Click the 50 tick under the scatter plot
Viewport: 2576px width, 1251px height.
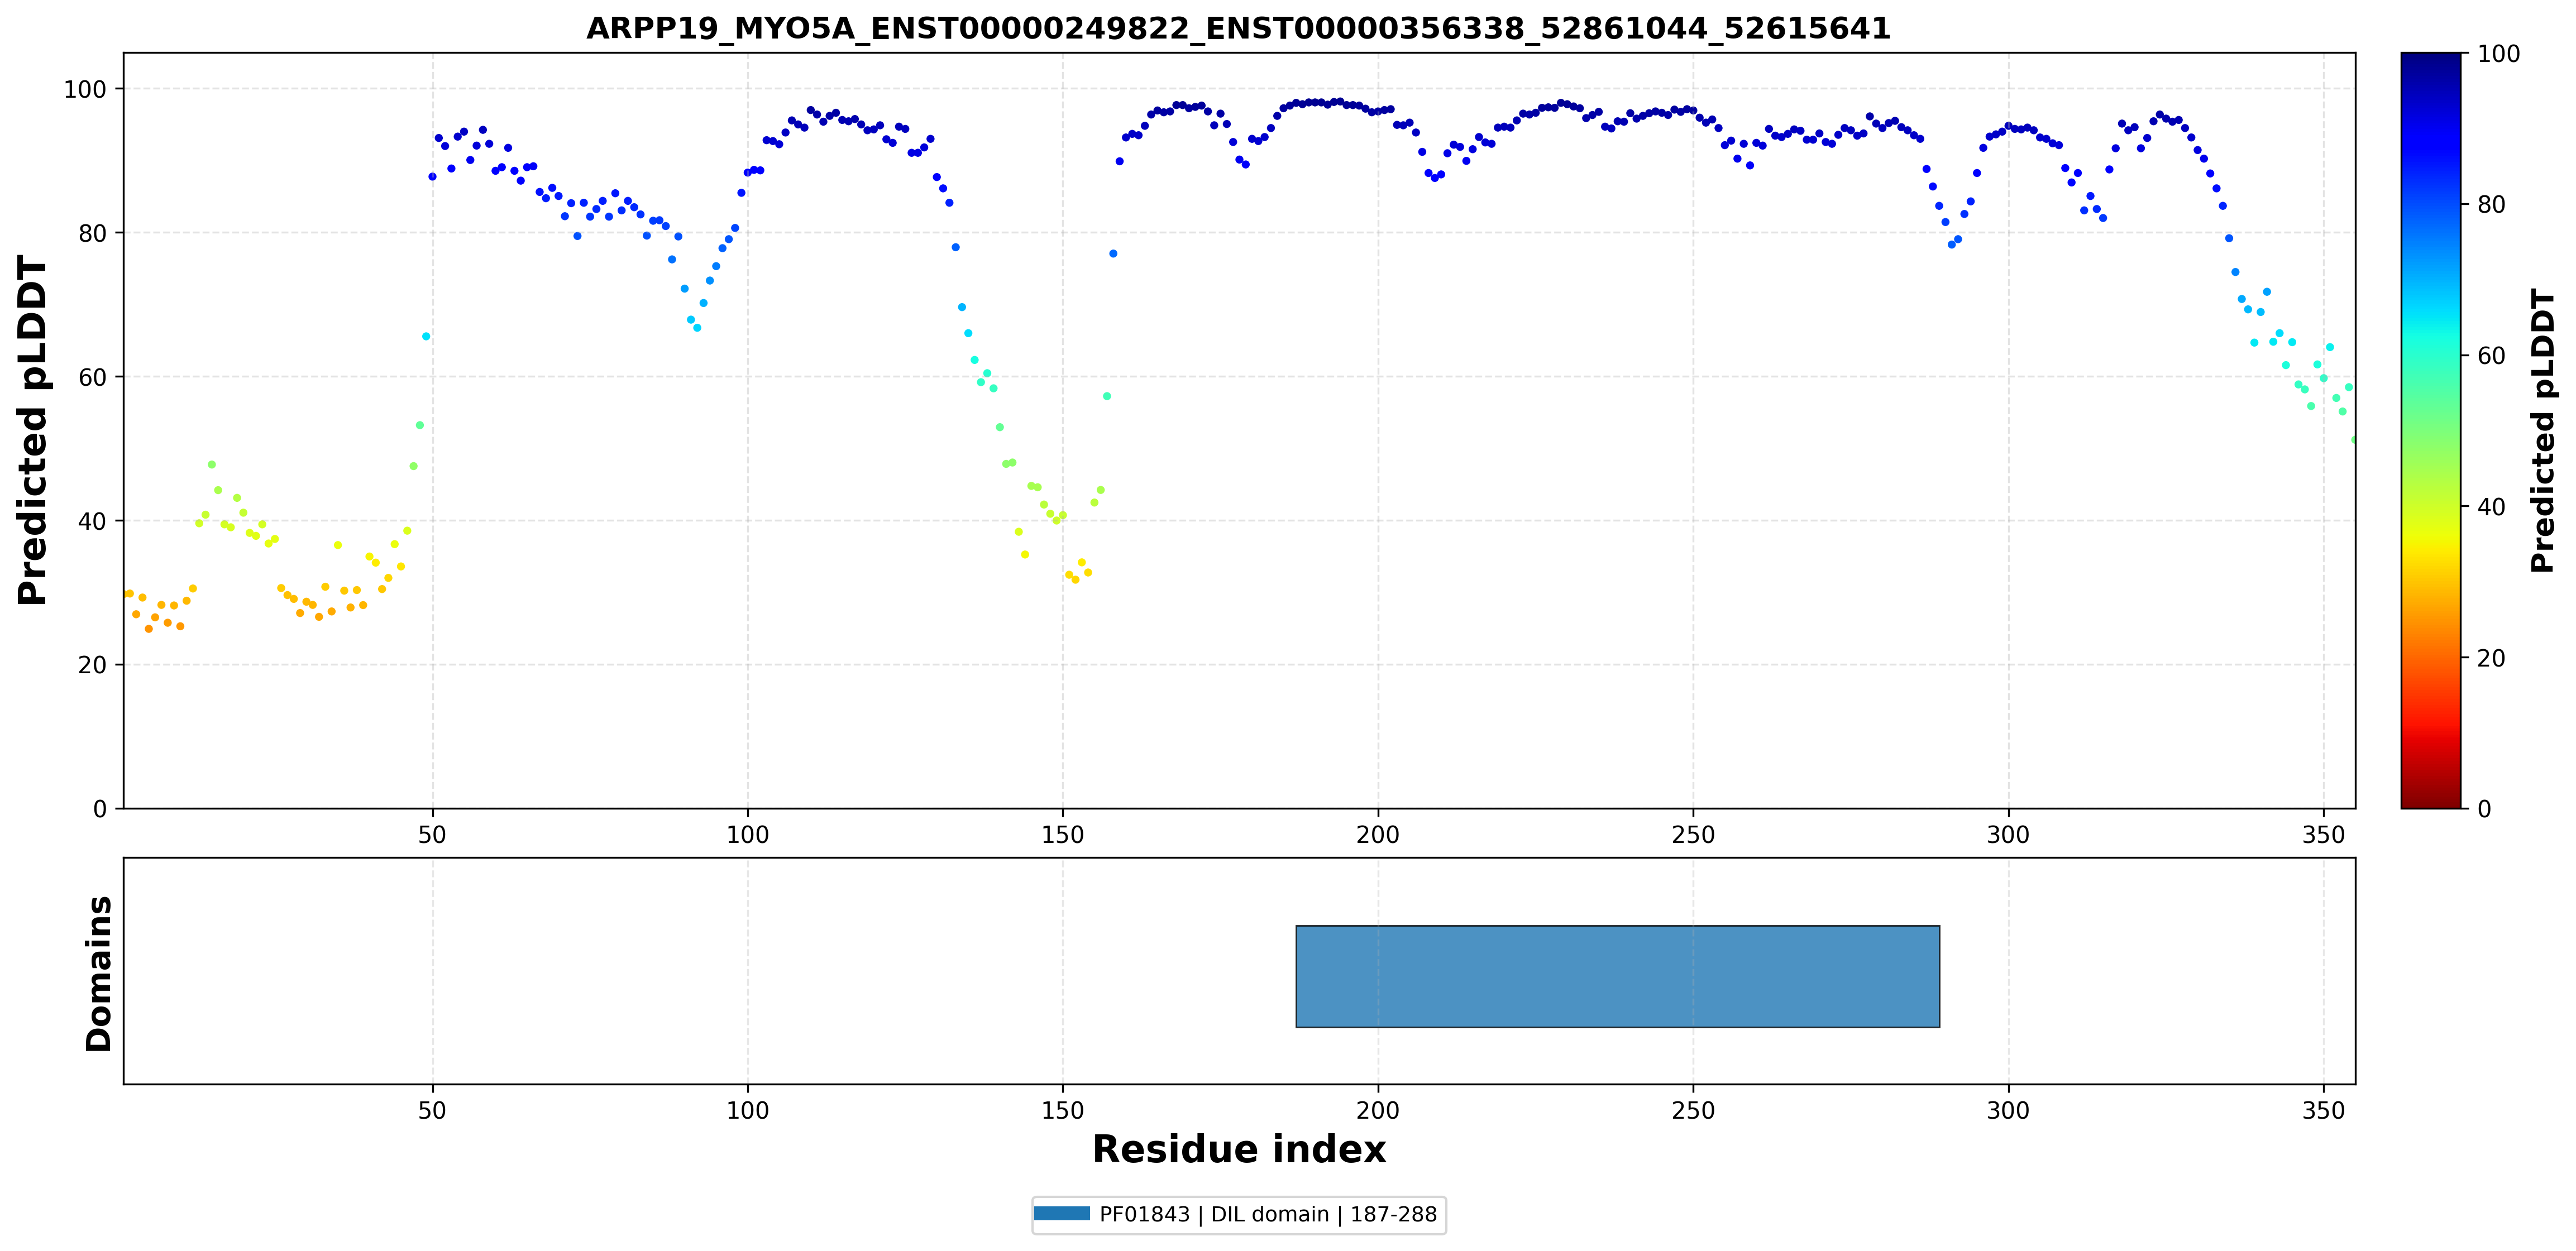[432, 834]
